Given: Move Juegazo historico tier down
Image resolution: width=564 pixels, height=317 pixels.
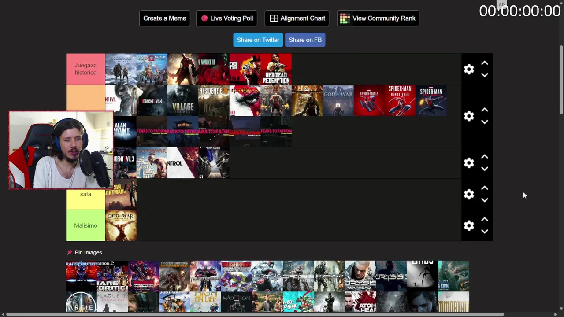Looking at the screenshot, I should pyautogui.click(x=485, y=75).
